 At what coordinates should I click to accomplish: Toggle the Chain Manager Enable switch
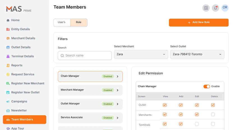click(206, 86)
